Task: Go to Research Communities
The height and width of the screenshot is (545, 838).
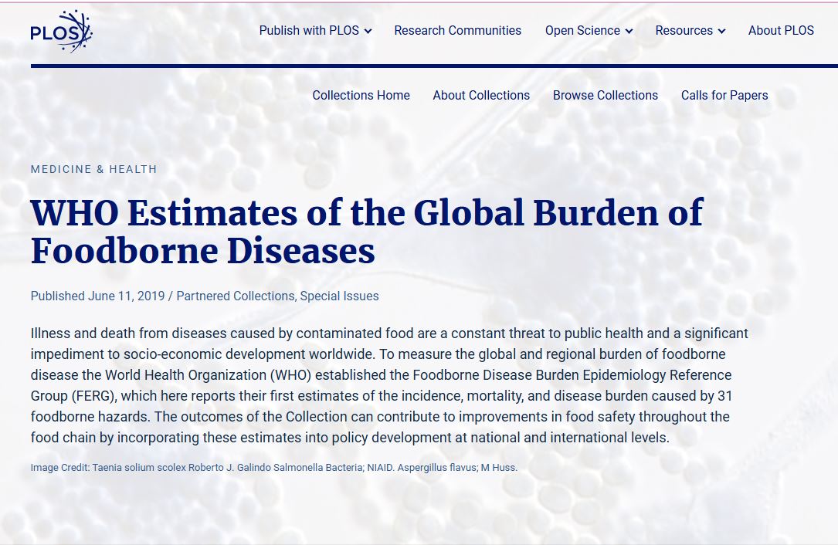Action: [457, 30]
